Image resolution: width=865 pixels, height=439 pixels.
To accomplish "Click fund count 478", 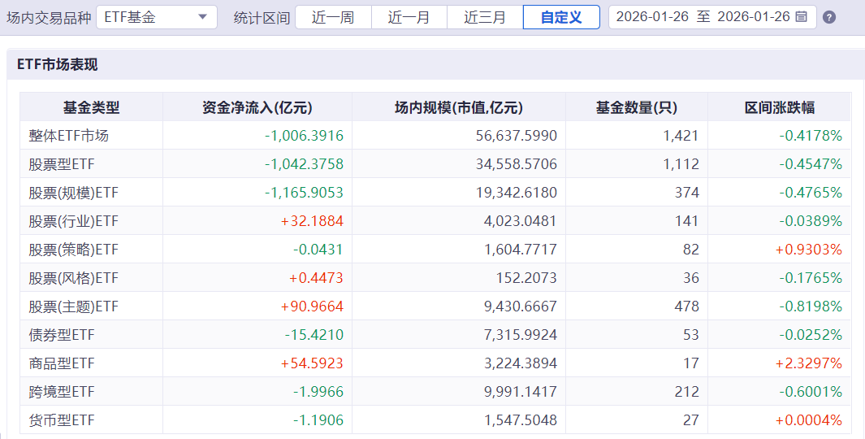I will tap(687, 306).
